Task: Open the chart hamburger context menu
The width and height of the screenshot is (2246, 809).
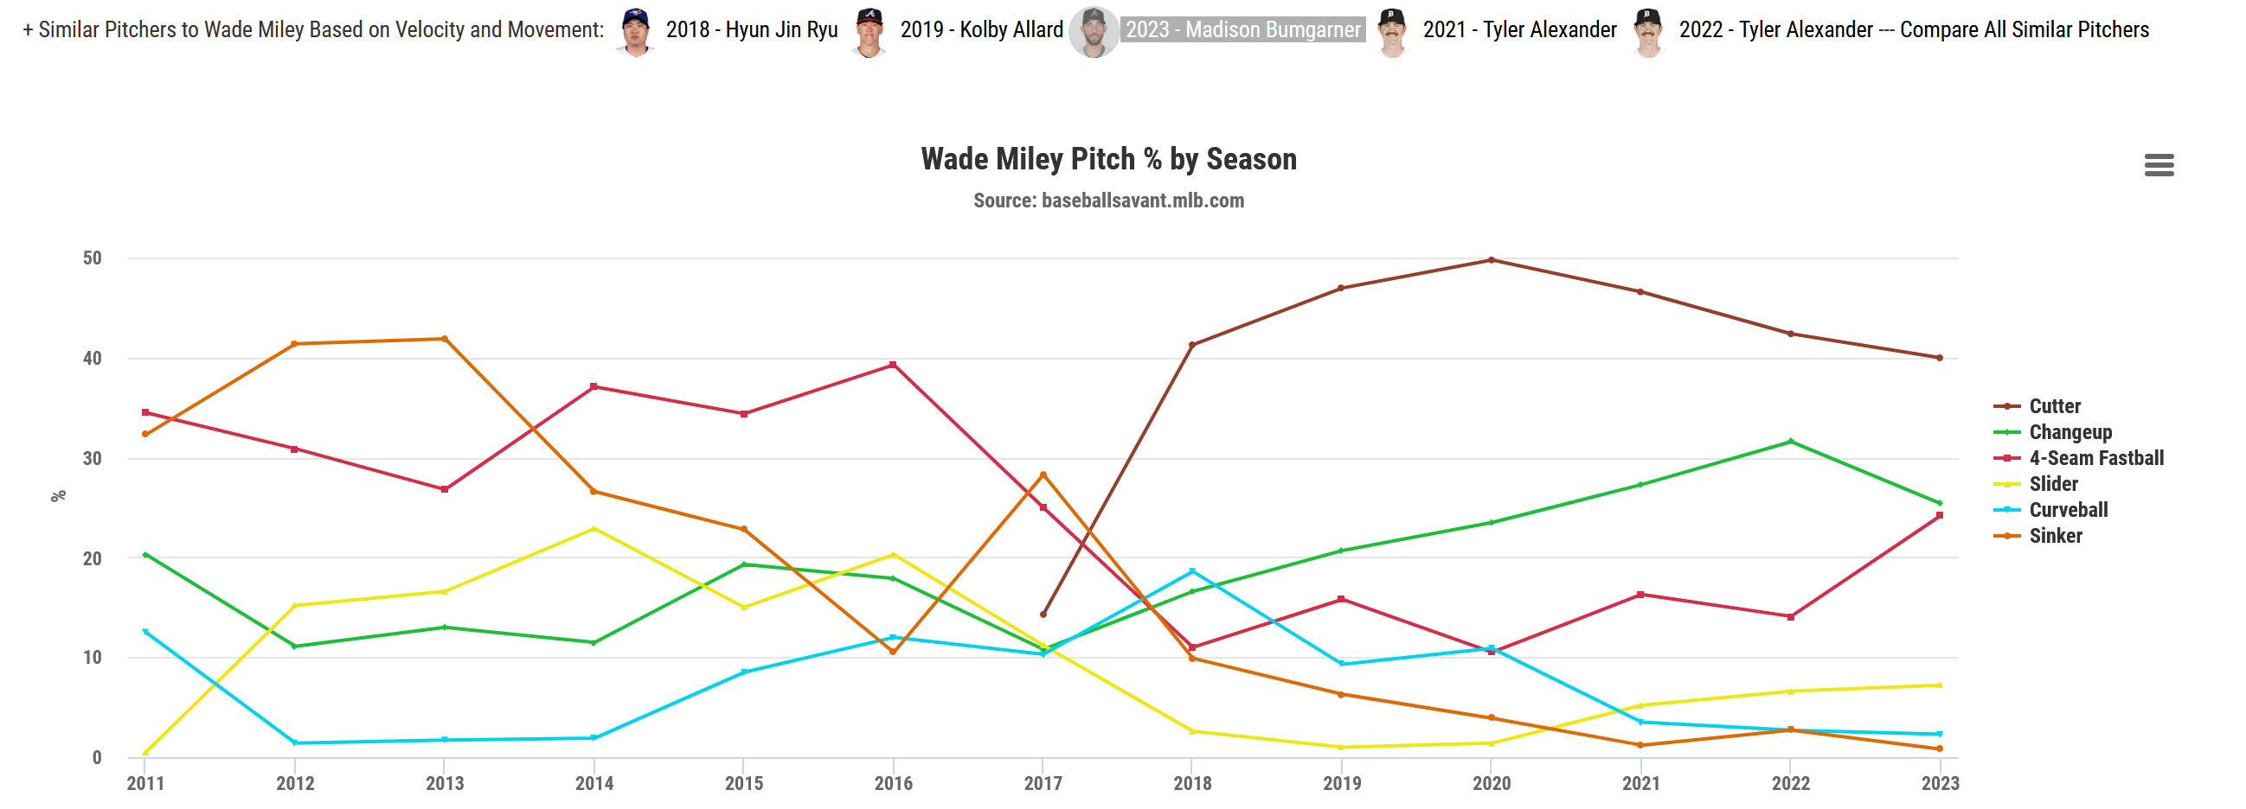Action: 2158,164
